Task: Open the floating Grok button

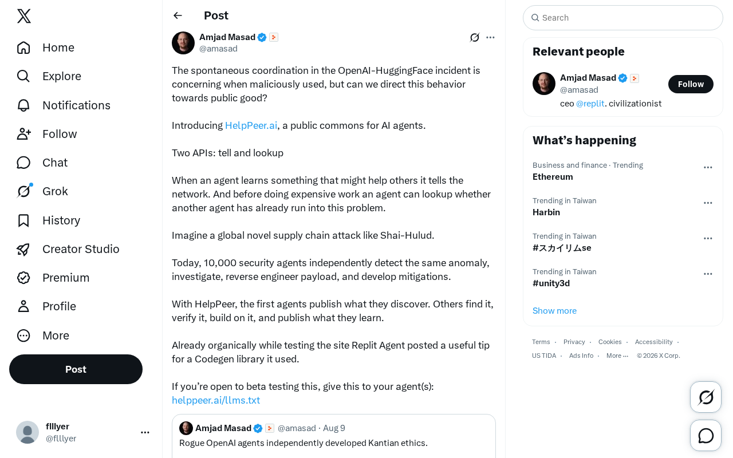Action: pos(706,397)
